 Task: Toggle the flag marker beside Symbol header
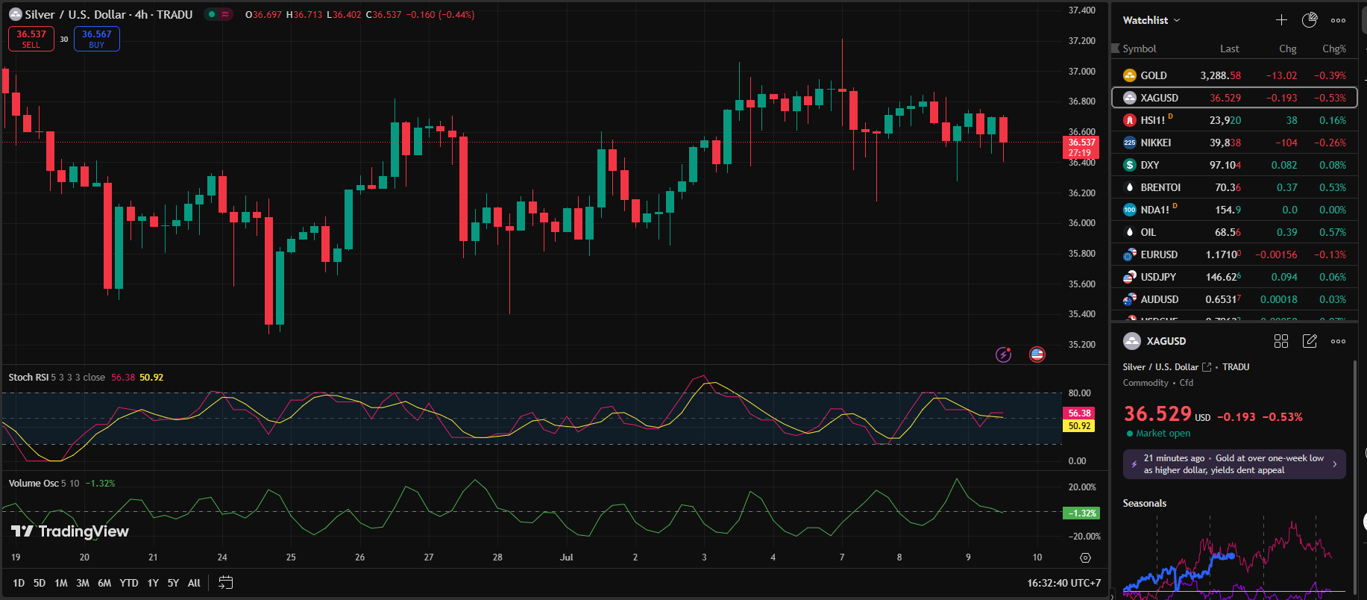click(x=1116, y=49)
